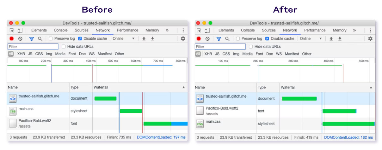This screenshot has height=150, width=382.
Task: Enable Preserve log checkbox in Before window
Action: click(x=51, y=38)
